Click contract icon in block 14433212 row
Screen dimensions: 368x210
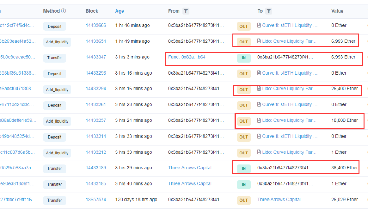point(259,152)
